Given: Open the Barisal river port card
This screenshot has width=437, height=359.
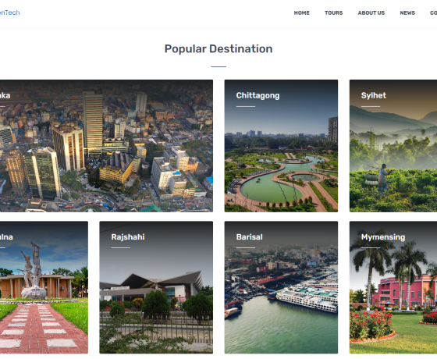Looking at the screenshot, I should point(281,287).
